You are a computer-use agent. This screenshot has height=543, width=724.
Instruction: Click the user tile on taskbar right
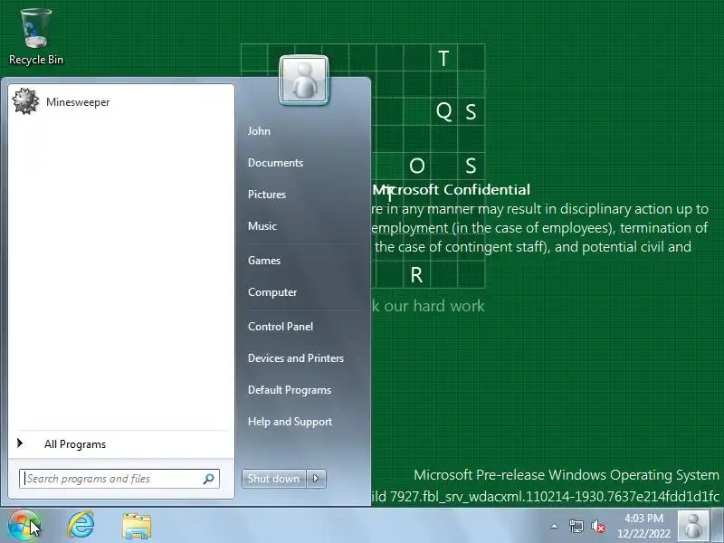pos(693,526)
